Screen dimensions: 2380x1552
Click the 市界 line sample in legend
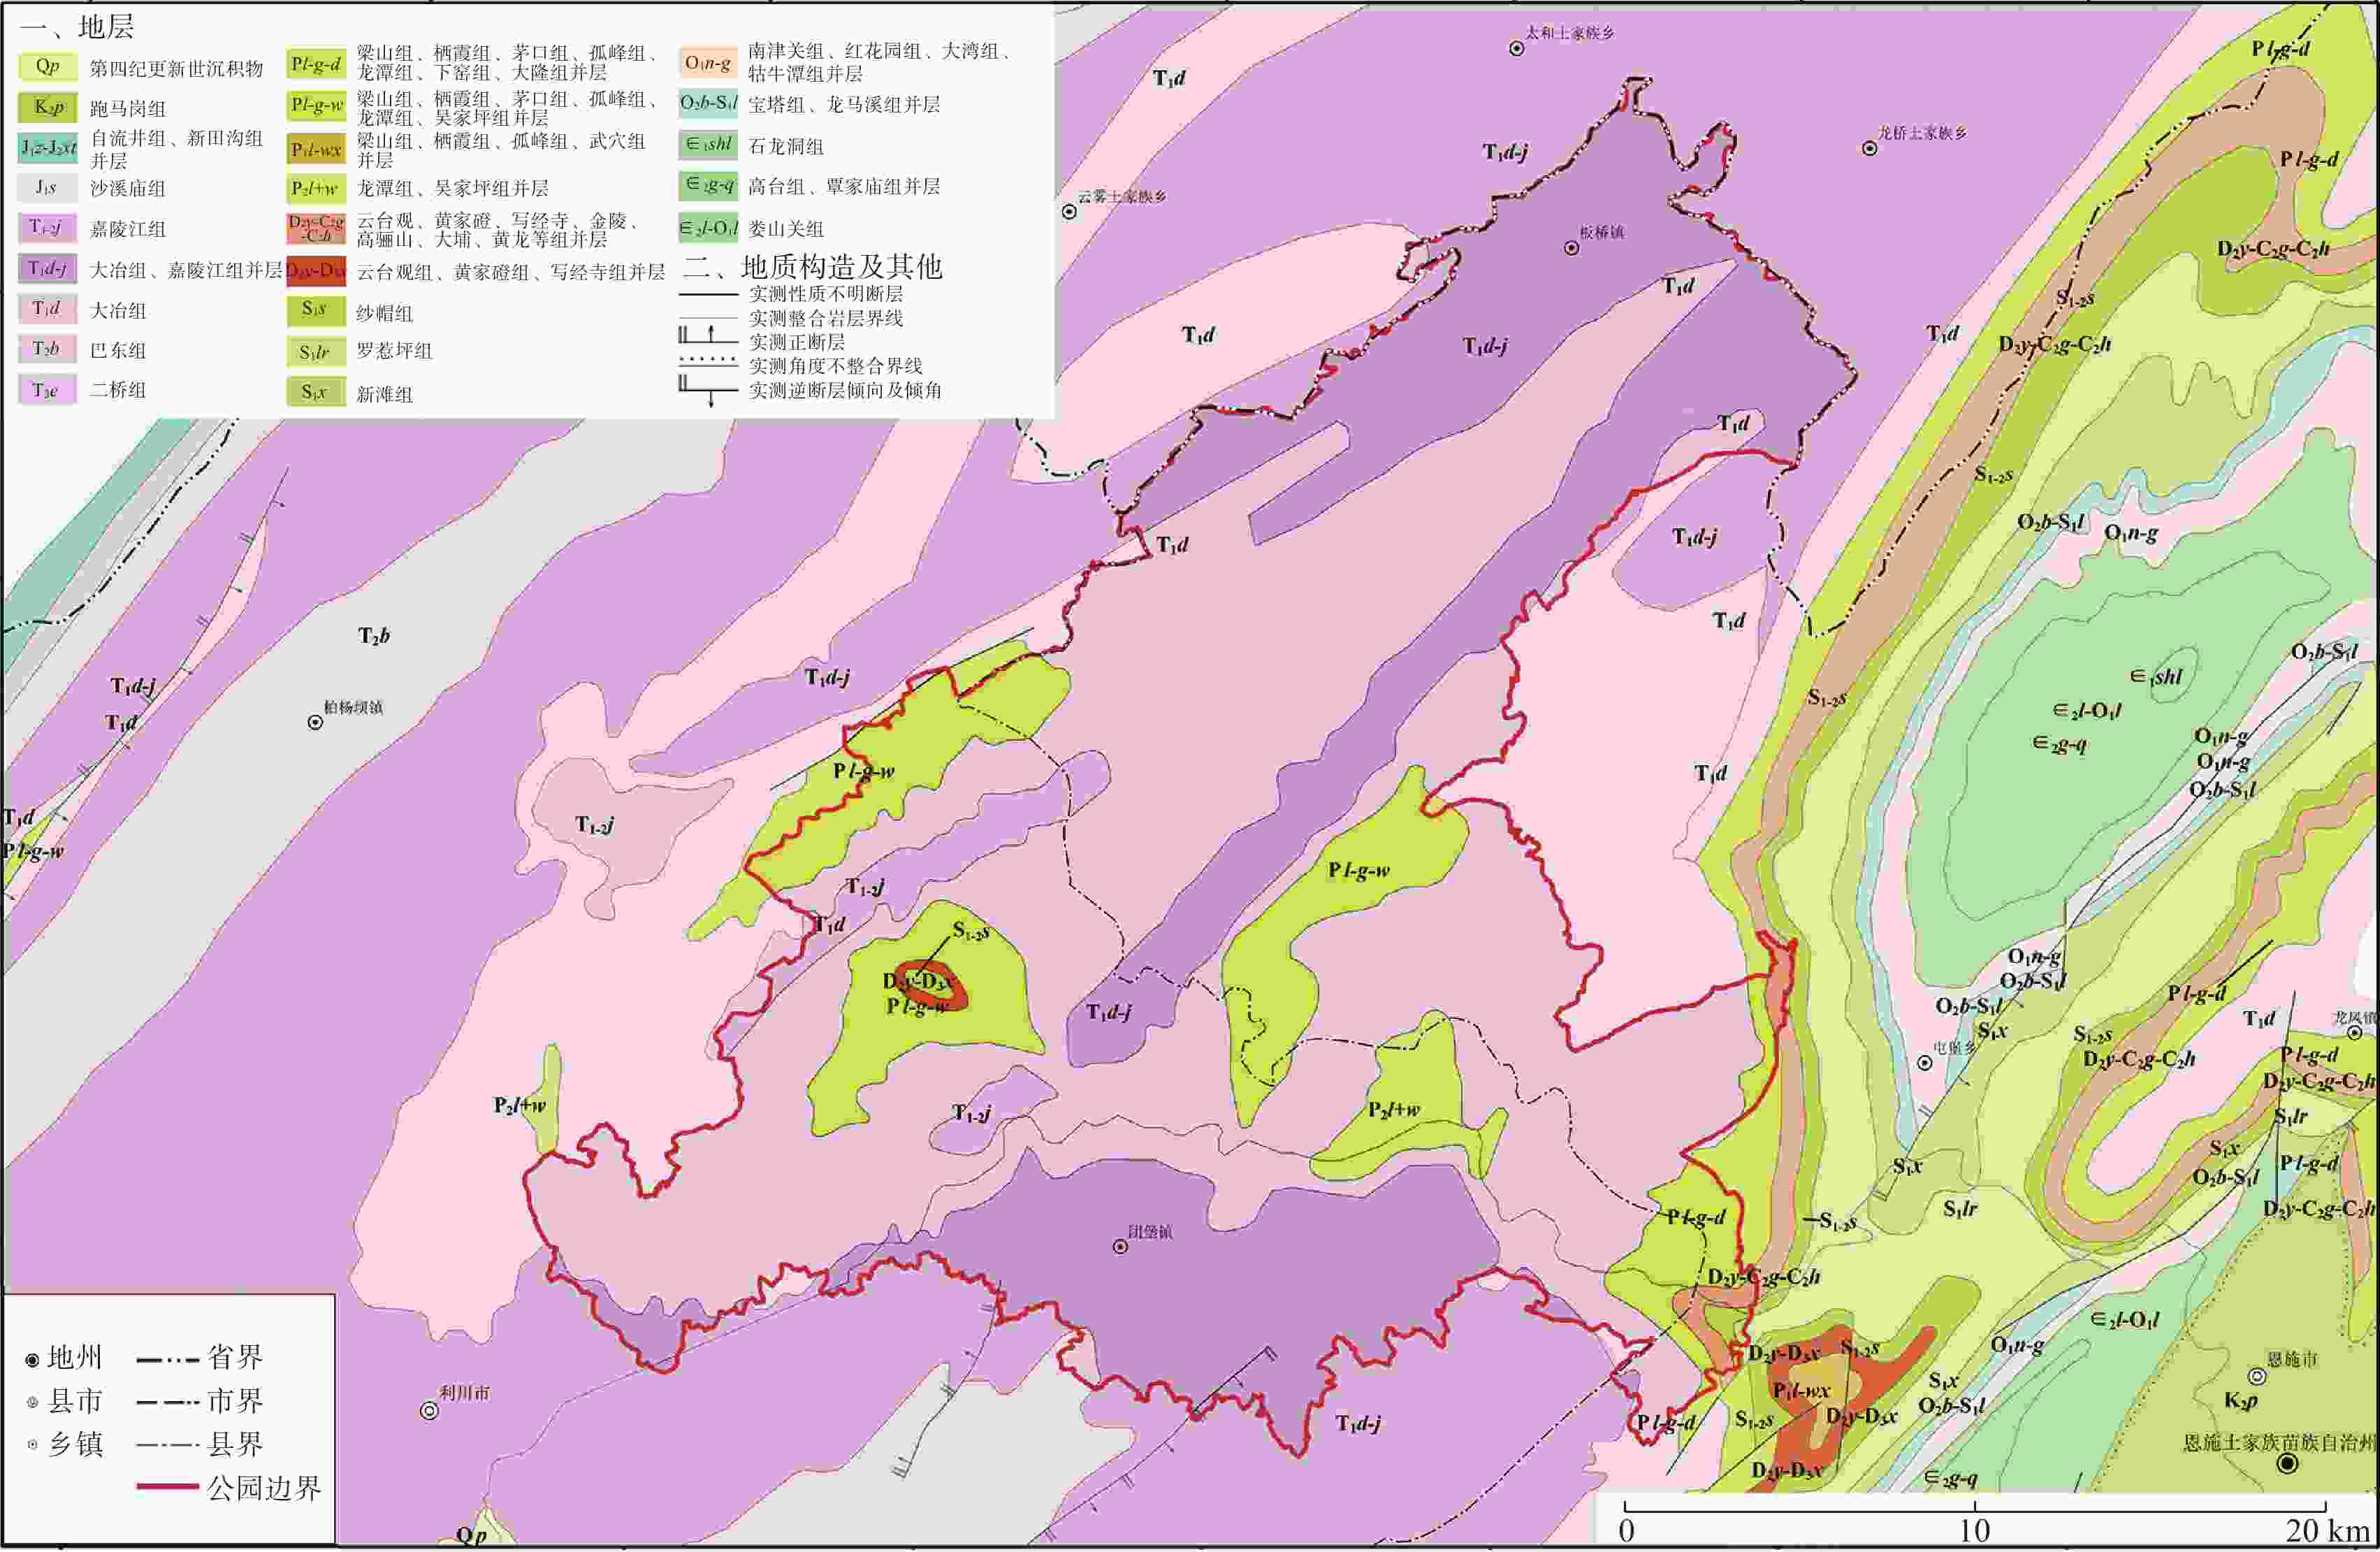click(x=167, y=1403)
